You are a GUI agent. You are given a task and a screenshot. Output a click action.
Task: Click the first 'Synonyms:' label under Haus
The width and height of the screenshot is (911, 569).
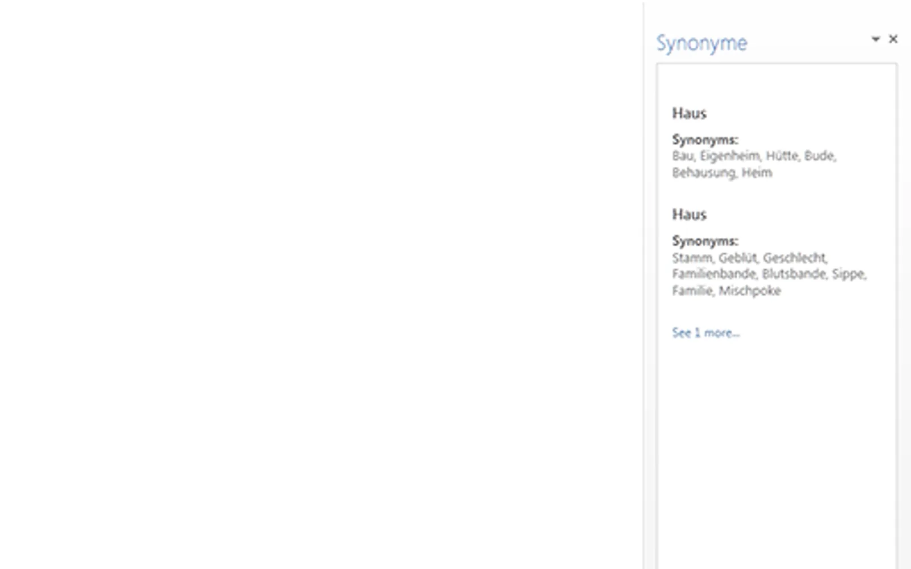tap(705, 139)
